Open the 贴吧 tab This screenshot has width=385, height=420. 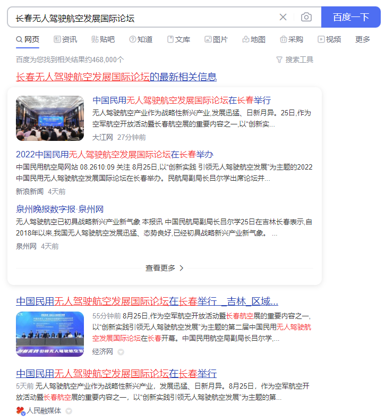click(103, 40)
